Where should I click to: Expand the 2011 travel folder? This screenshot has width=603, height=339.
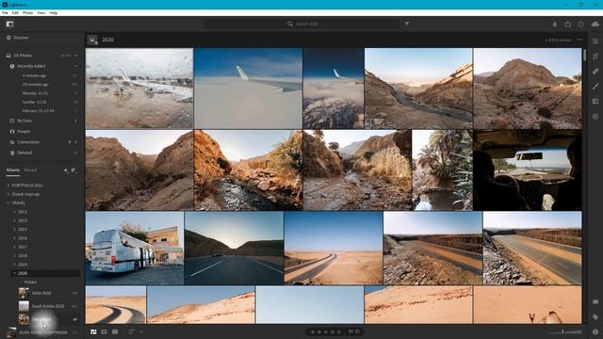click(x=15, y=212)
